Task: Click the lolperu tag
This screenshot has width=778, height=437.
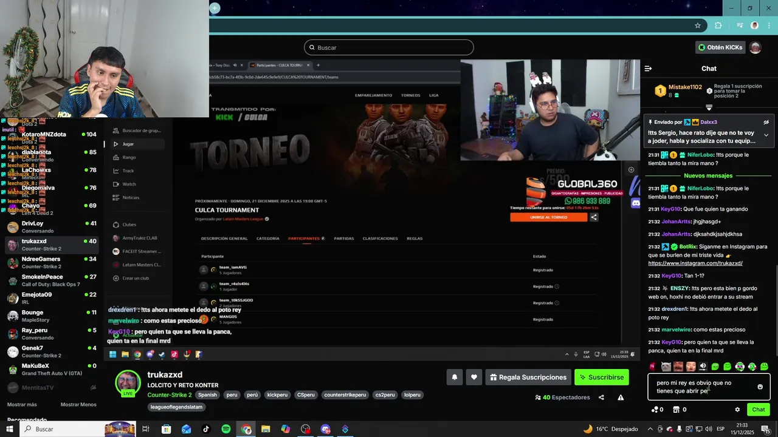Action: (x=412, y=395)
